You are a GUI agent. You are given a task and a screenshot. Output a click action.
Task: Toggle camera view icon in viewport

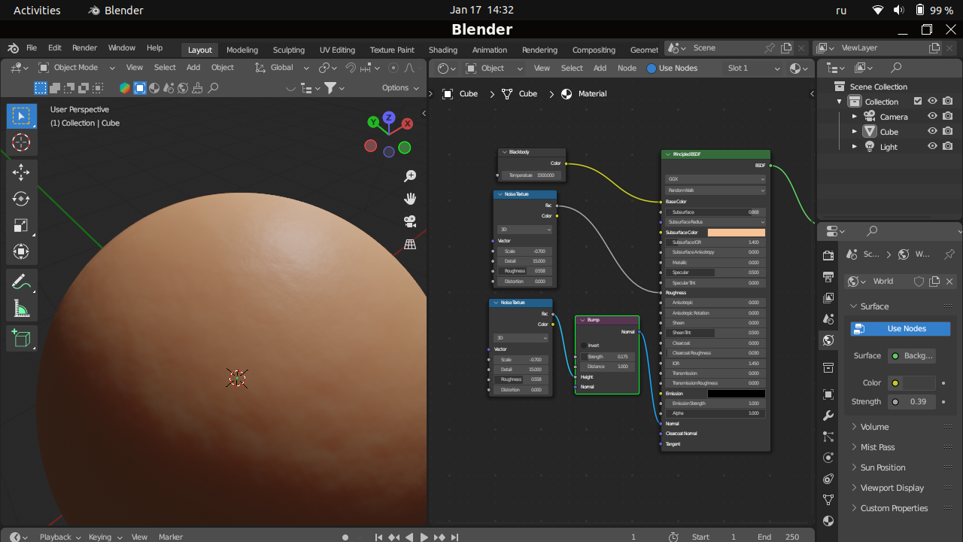pos(410,221)
